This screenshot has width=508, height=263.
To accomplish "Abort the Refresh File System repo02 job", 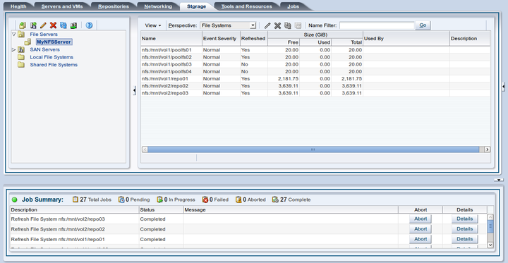I will (x=421, y=229).
